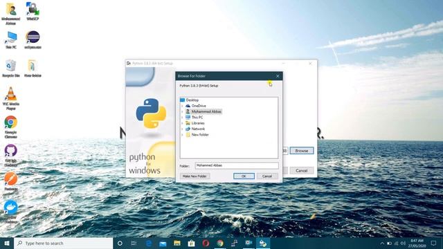443x249 pixels.
Task: Show hidden system tray icons
Action: [x=382, y=243]
